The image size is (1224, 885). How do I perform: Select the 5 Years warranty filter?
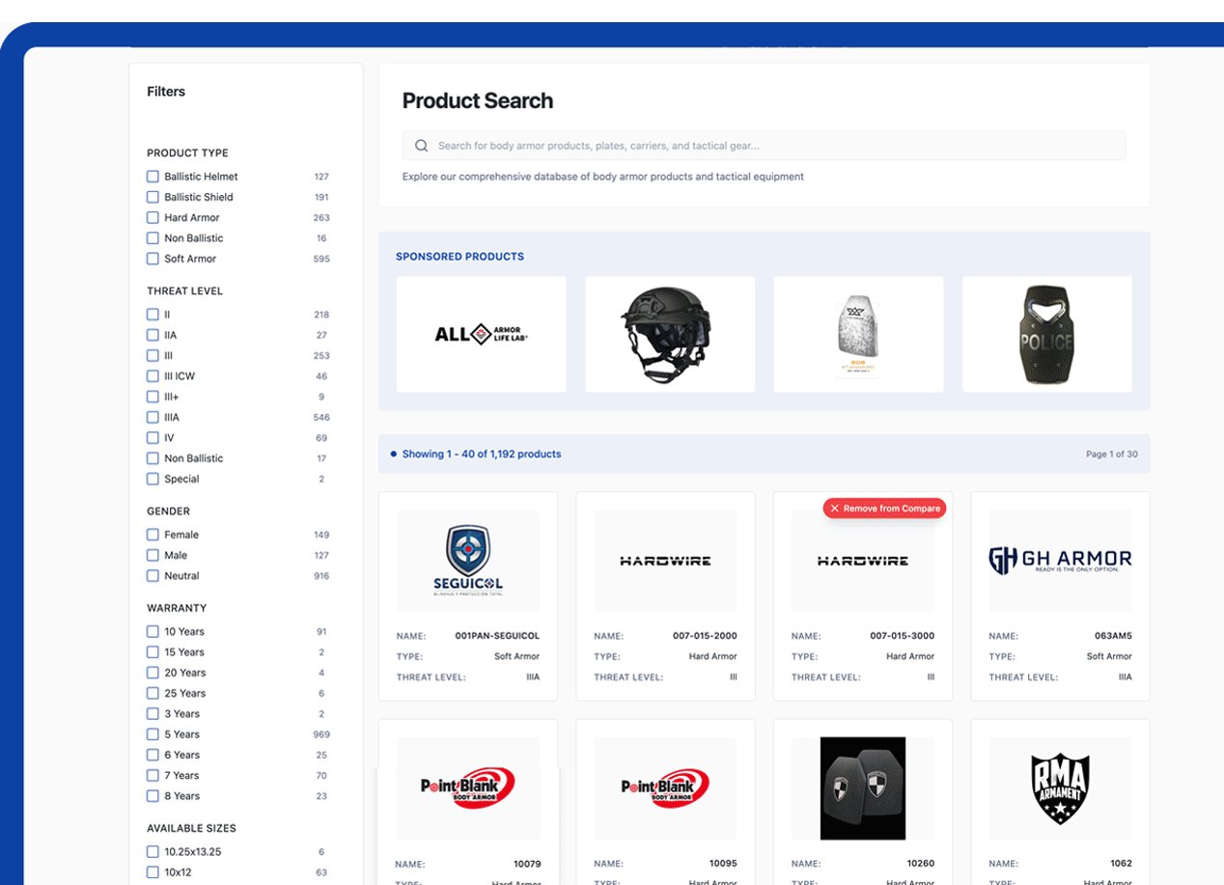(x=153, y=734)
